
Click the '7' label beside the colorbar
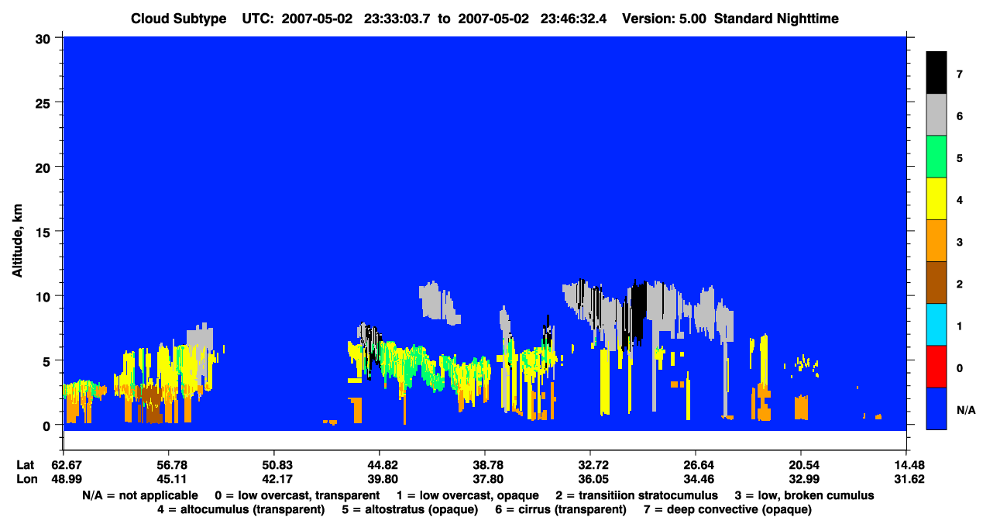[x=960, y=74]
